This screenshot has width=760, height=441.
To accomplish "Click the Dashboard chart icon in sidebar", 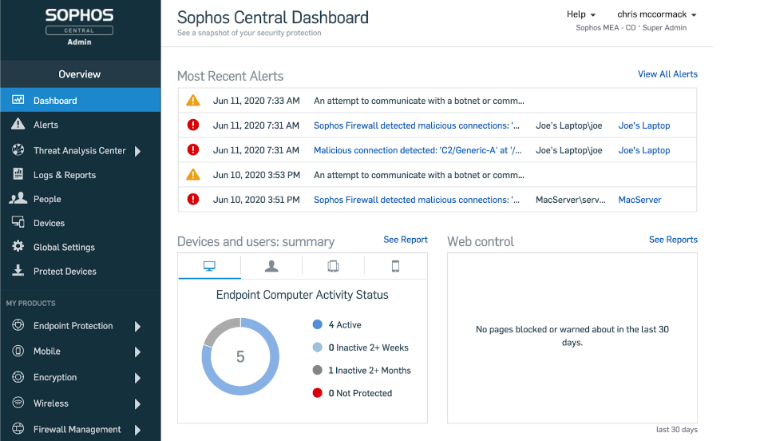I will [x=18, y=100].
